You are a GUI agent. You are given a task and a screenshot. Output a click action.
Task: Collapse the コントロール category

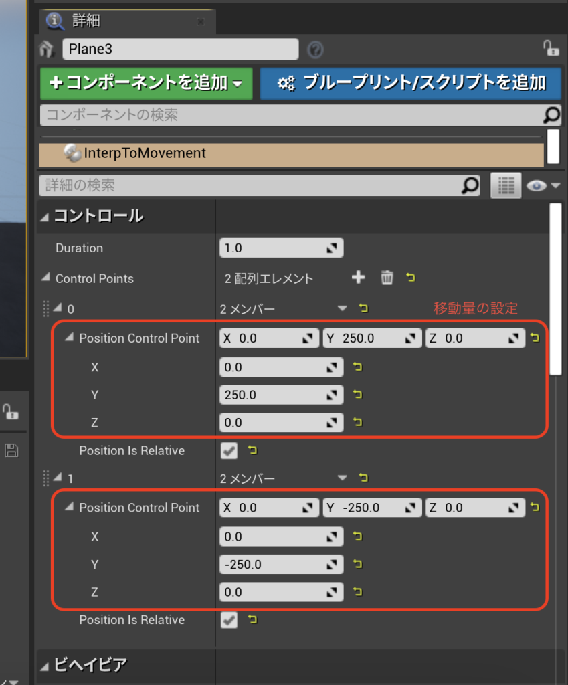tap(45, 216)
